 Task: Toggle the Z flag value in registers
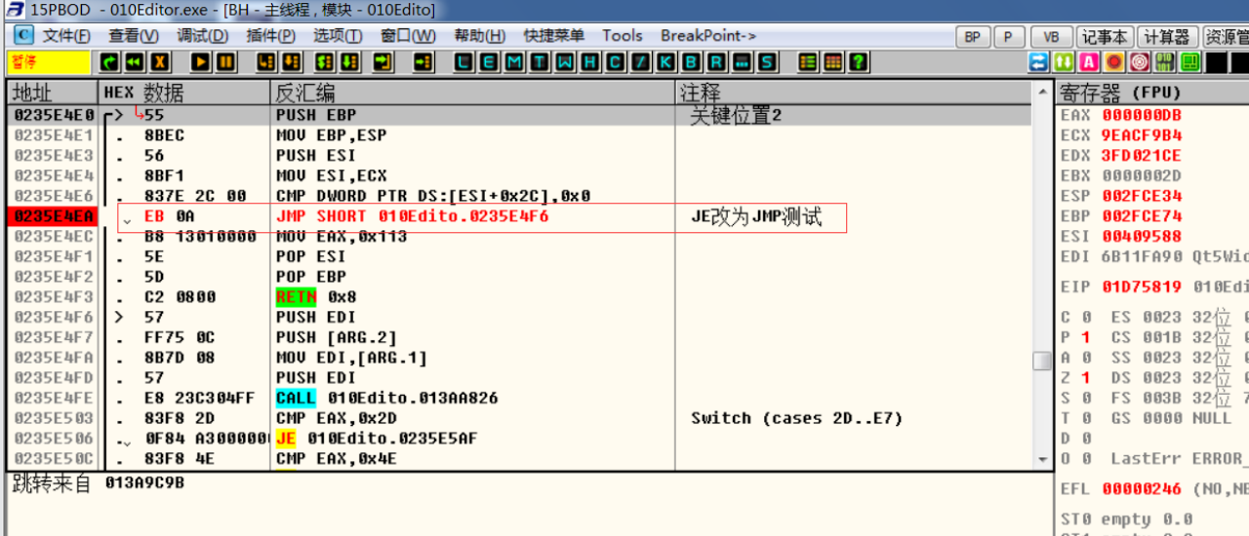click(x=1085, y=378)
